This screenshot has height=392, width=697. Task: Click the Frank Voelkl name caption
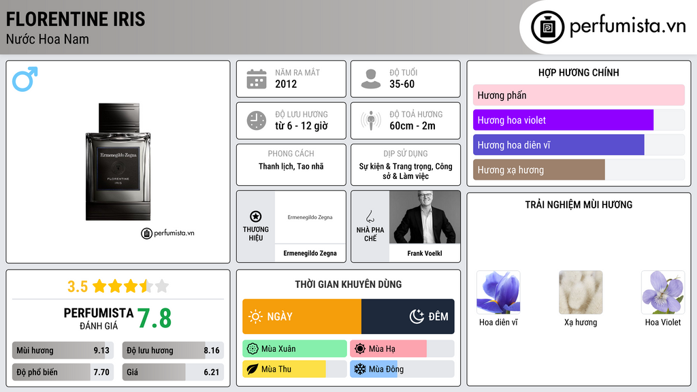[x=425, y=253]
